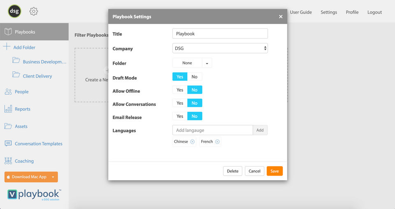
Task: Remove the Chinese language tag
Action: tap(192, 142)
